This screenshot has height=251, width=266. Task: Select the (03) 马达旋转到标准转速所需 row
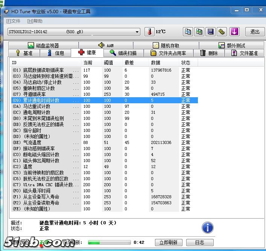(x=105, y=76)
